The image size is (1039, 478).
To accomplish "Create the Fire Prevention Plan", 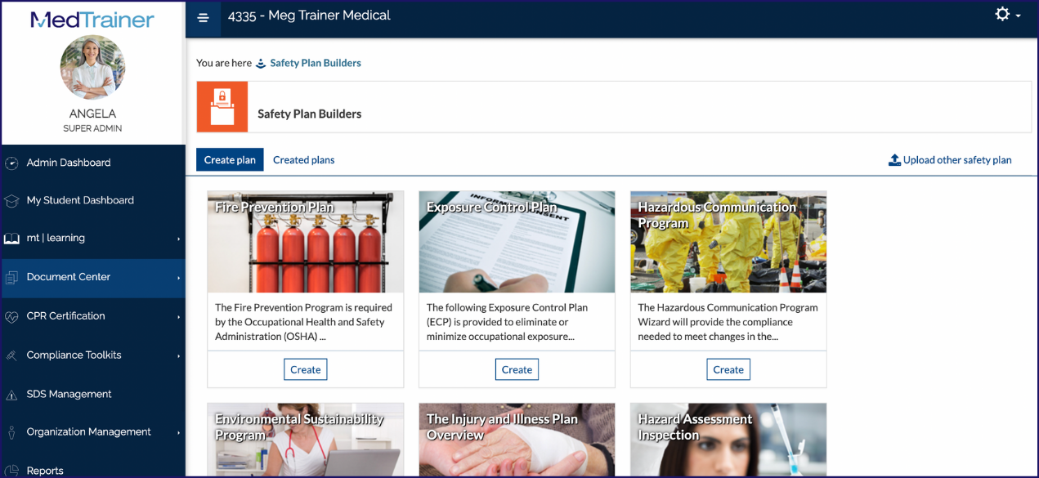I will click(306, 369).
